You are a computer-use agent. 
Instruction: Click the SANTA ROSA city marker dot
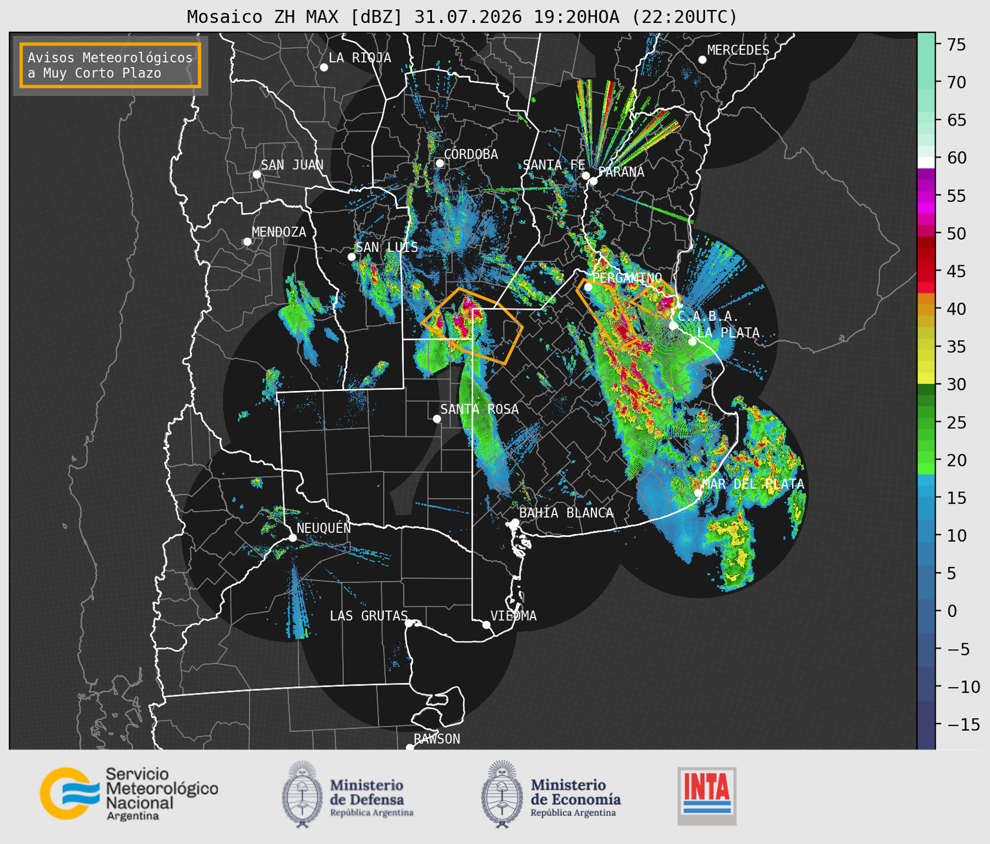pyautogui.click(x=437, y=418)
